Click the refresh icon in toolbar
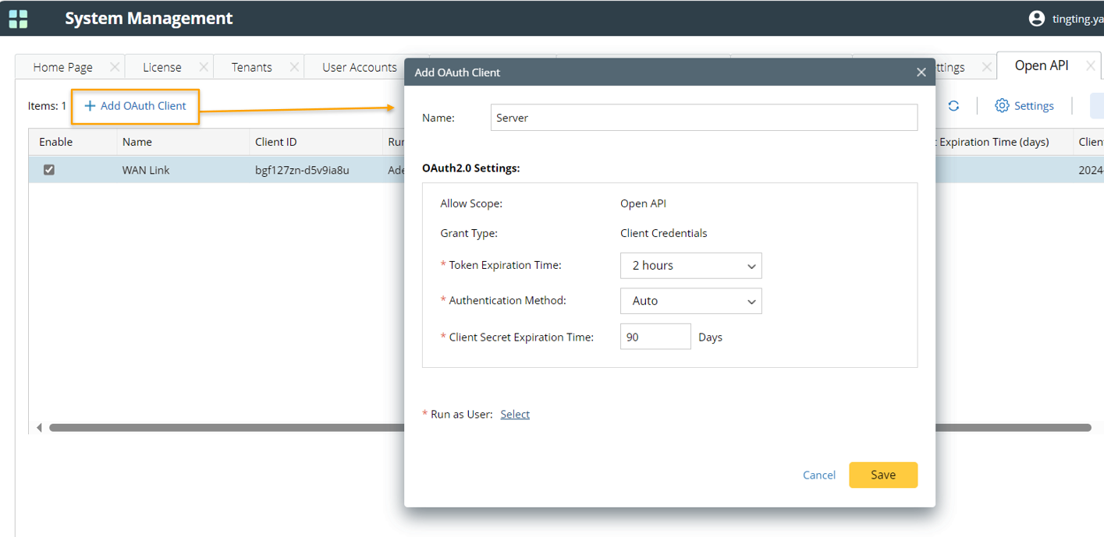The width and height of the screenshot is (1104, 537). click(x=953, y=106)
